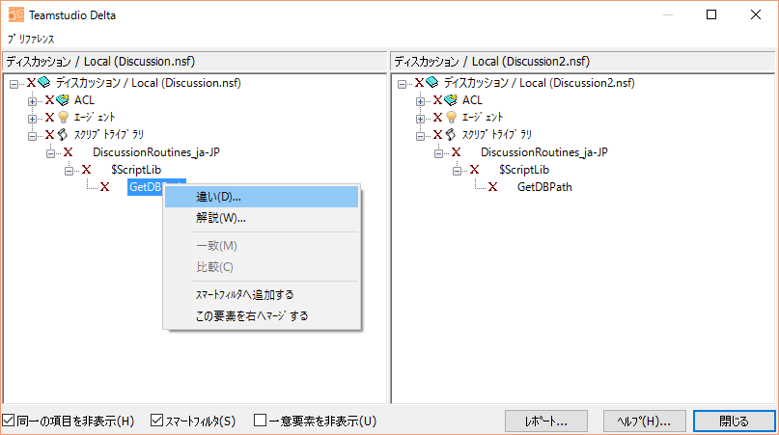This screenshot has height=435, width=779.
Task: Enable the 一意要素を非表示 checkbox
Action: [x=260, y=421]
